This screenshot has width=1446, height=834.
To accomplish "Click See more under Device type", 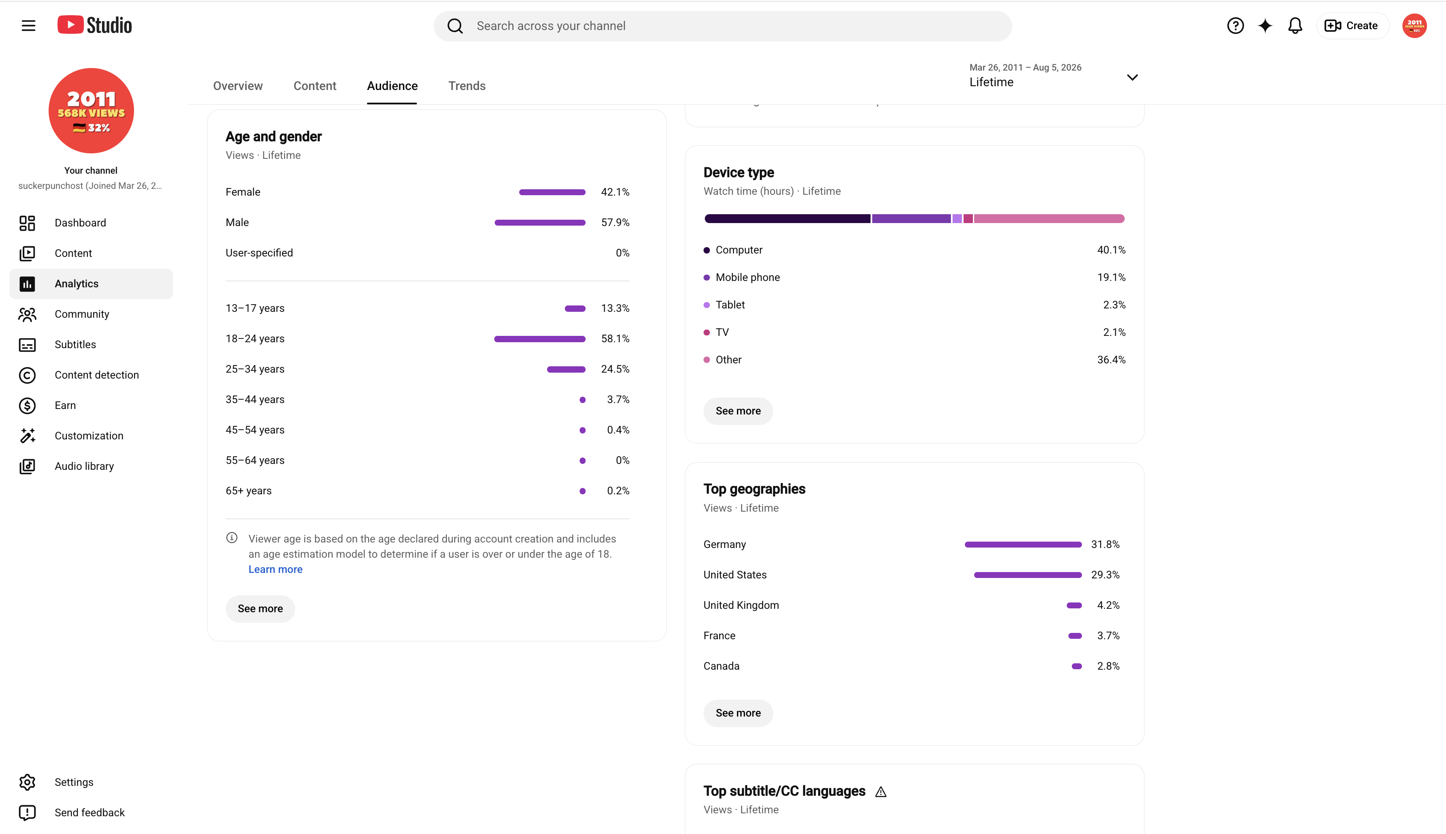I will (738, 411).
